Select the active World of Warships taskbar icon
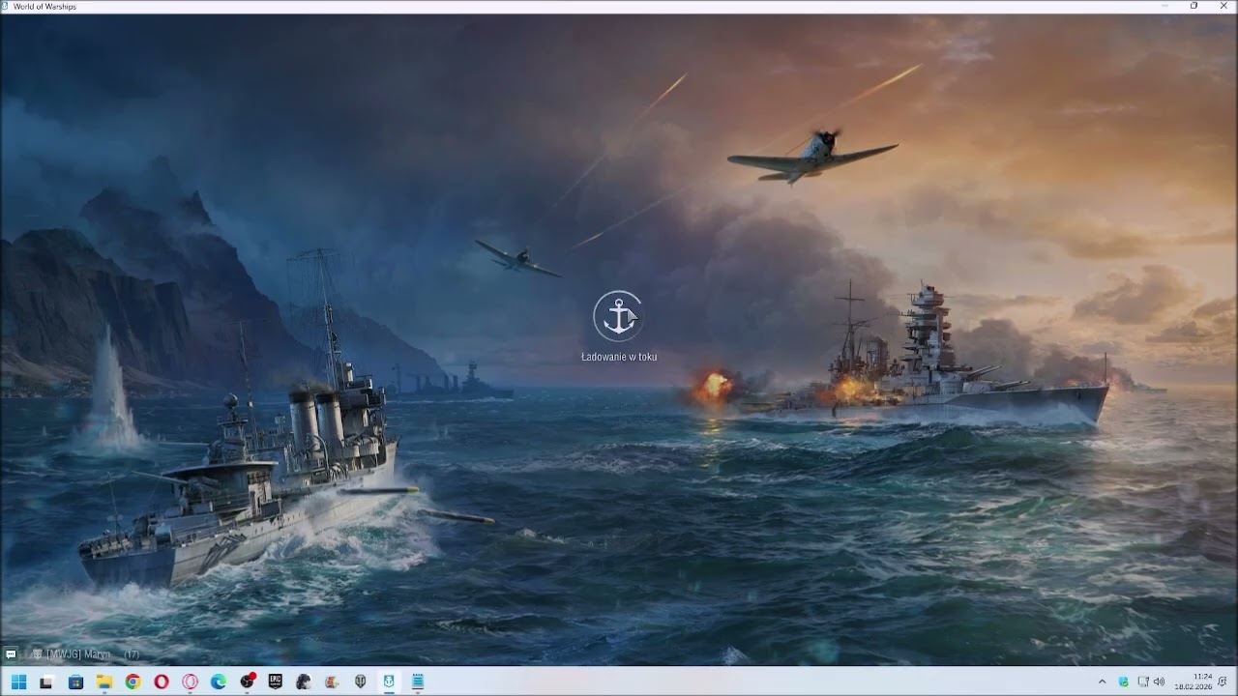 (389, 681)
